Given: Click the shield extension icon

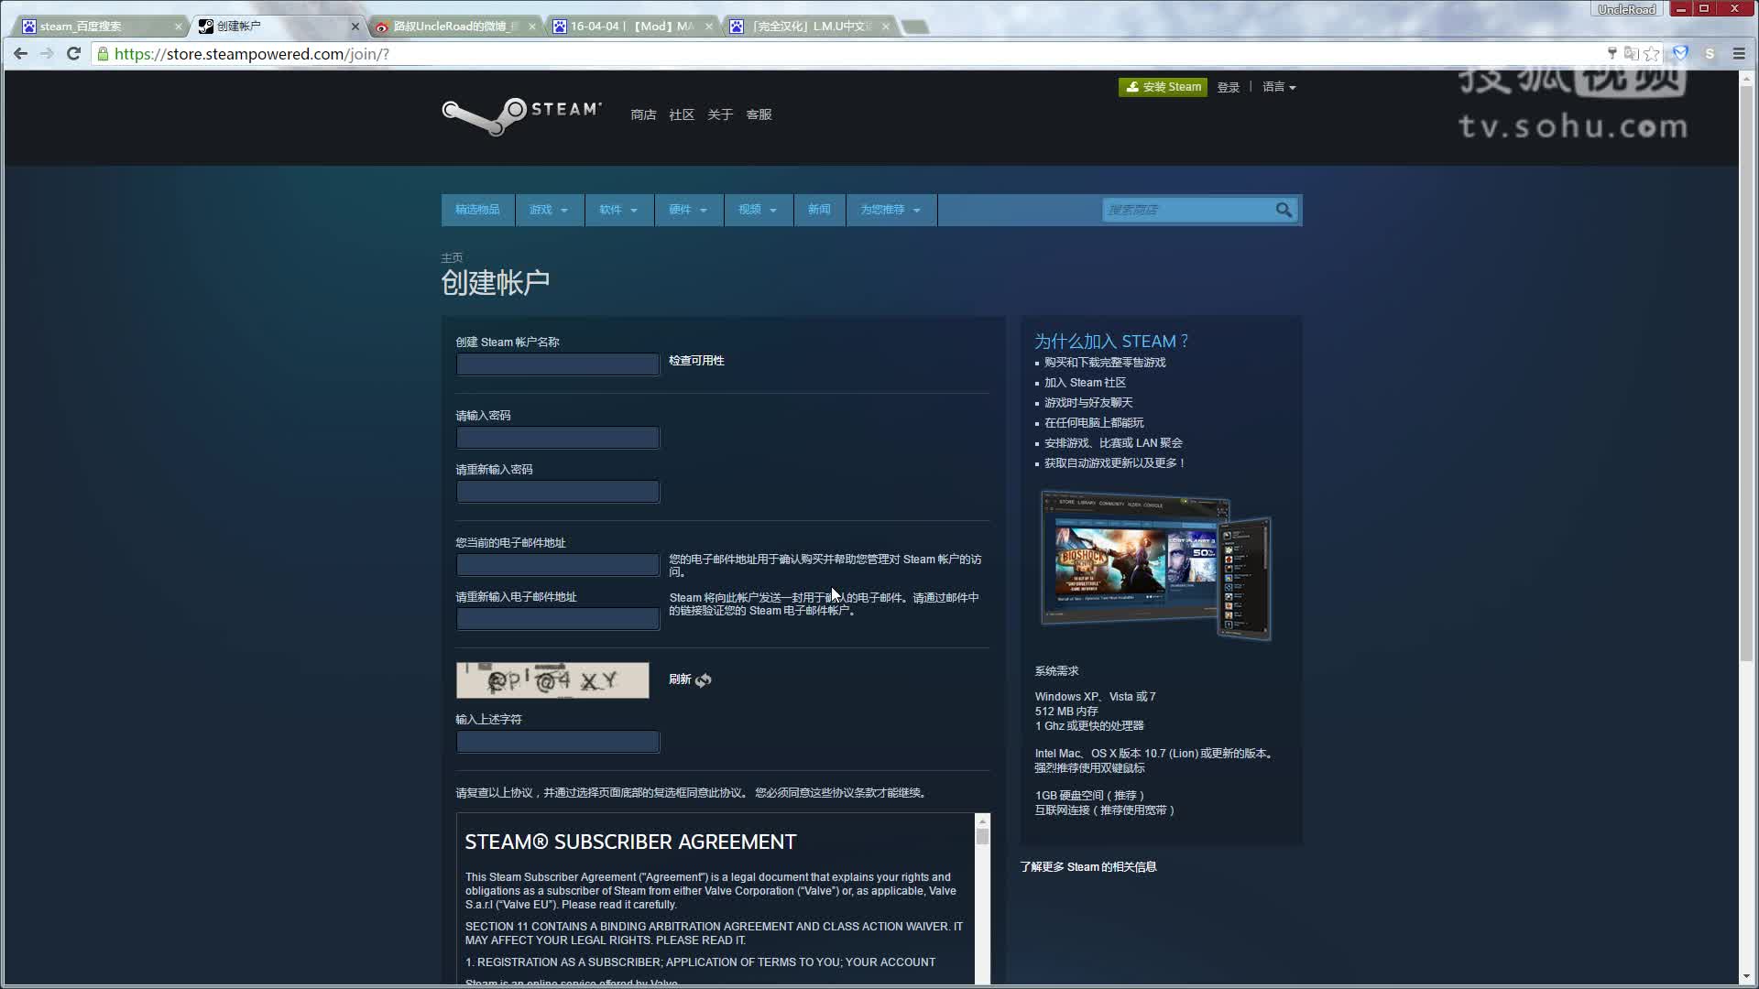Looking at the screenshot, I should pos(1680,54).
